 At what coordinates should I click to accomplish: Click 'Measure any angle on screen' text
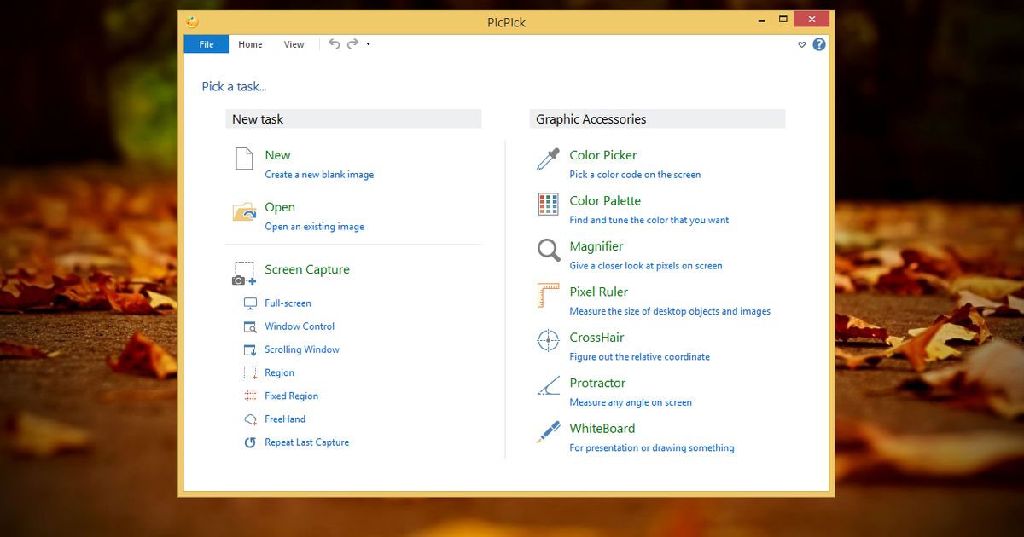[x=631, y=402]
